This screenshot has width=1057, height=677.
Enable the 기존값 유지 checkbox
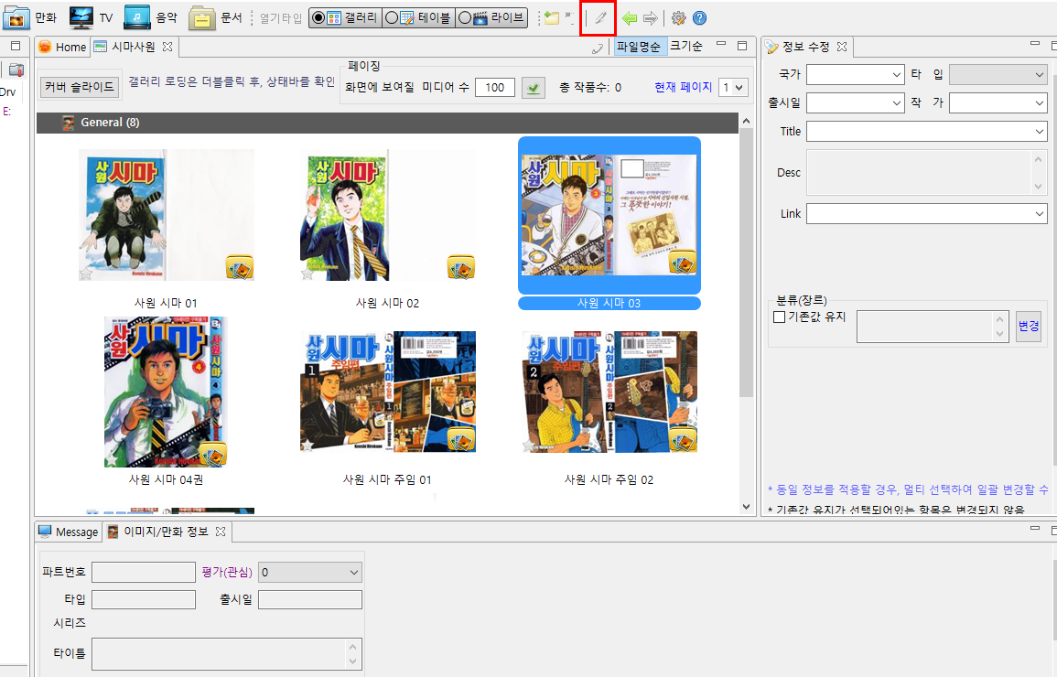(780, 317)
